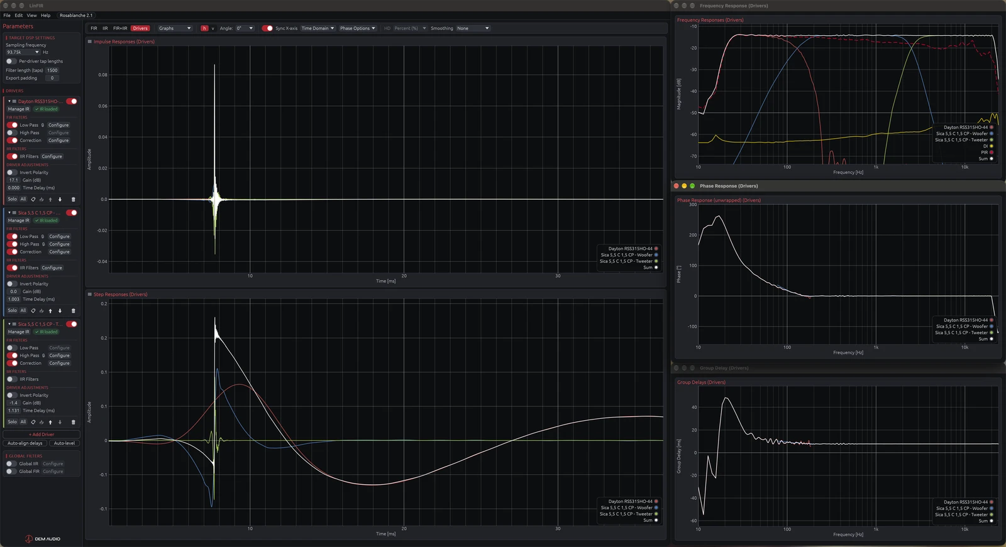1006x547 pixels.
Task: Click the Dayton Gain 17.1 dB field
Action: tap(13, 180)
